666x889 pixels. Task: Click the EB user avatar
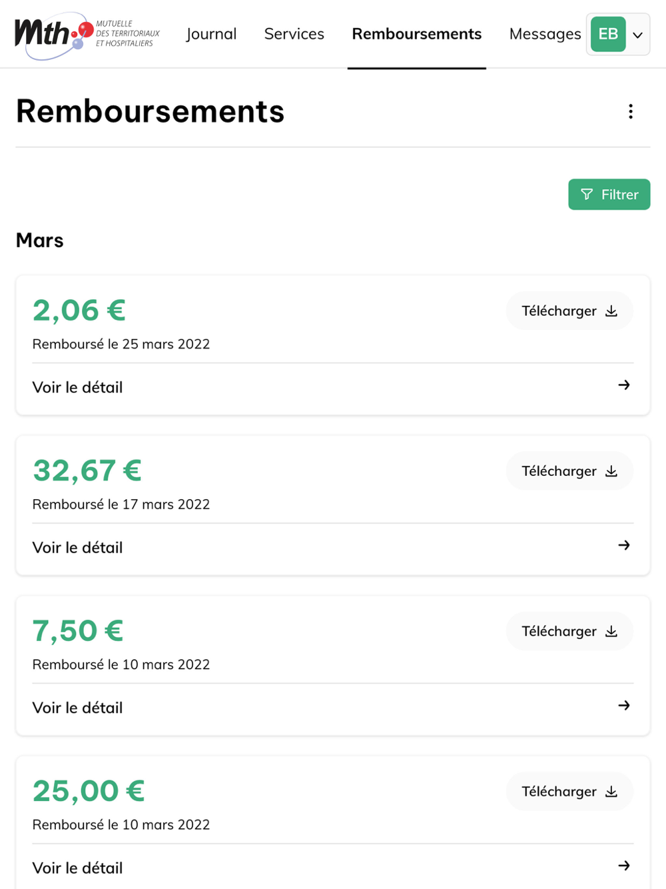click(x=608, y=34)
